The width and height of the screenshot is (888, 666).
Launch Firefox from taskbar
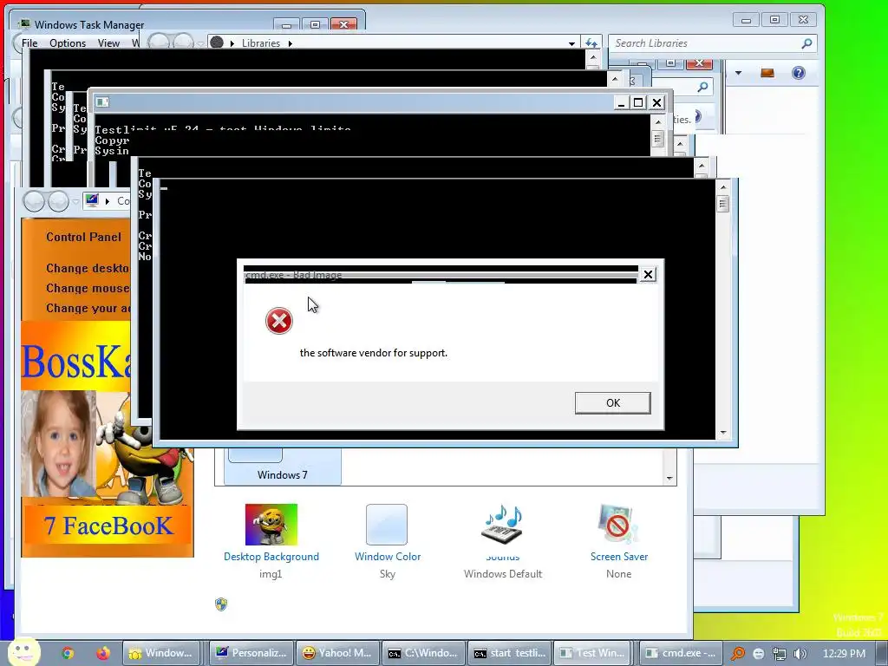coord(102,654)
